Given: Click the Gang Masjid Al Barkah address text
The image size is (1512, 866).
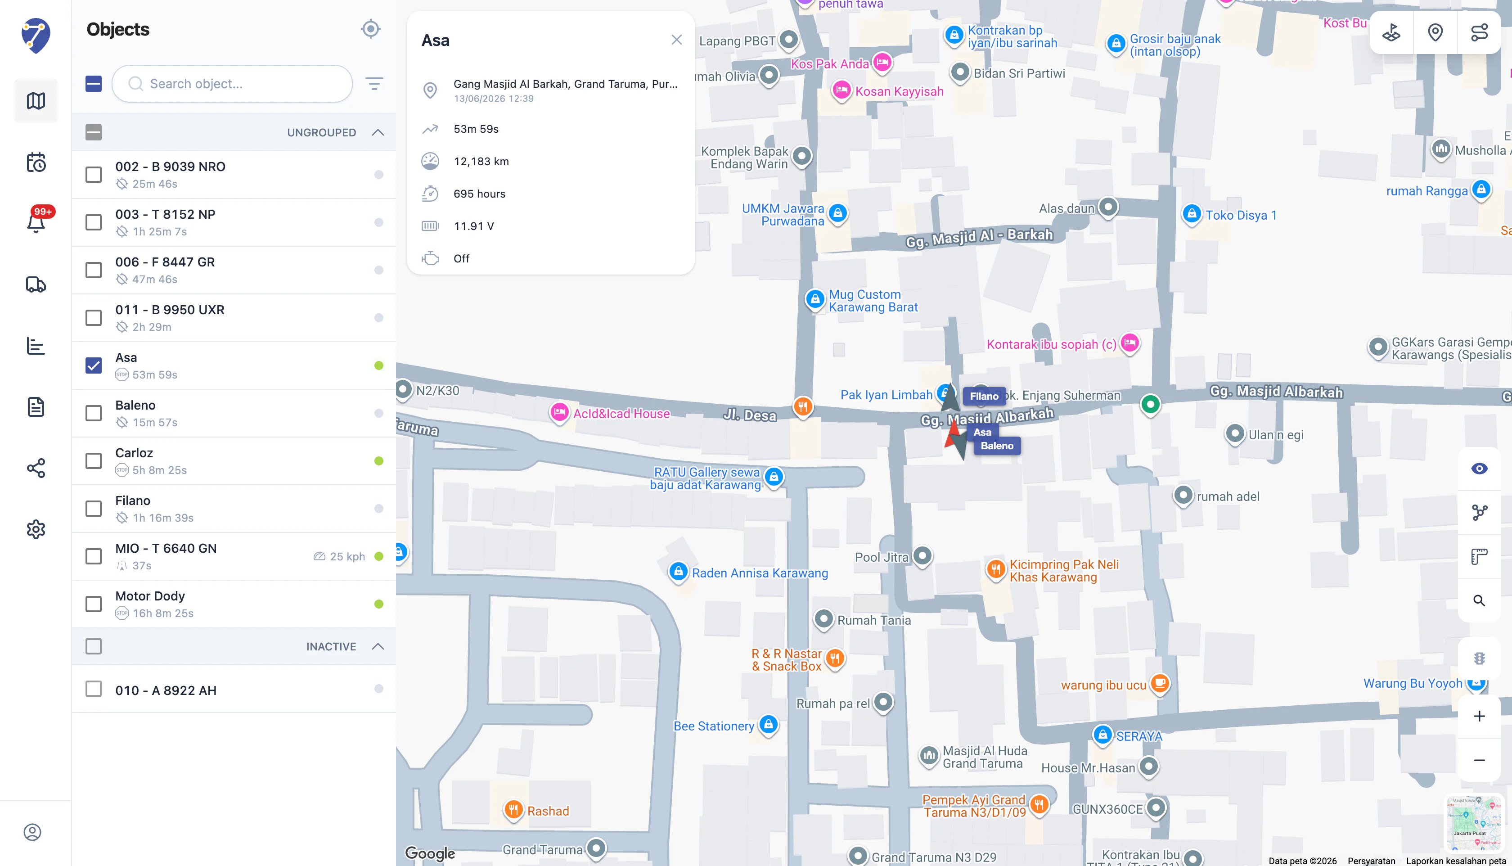Looking at the screenshot, I should [566, 84].
